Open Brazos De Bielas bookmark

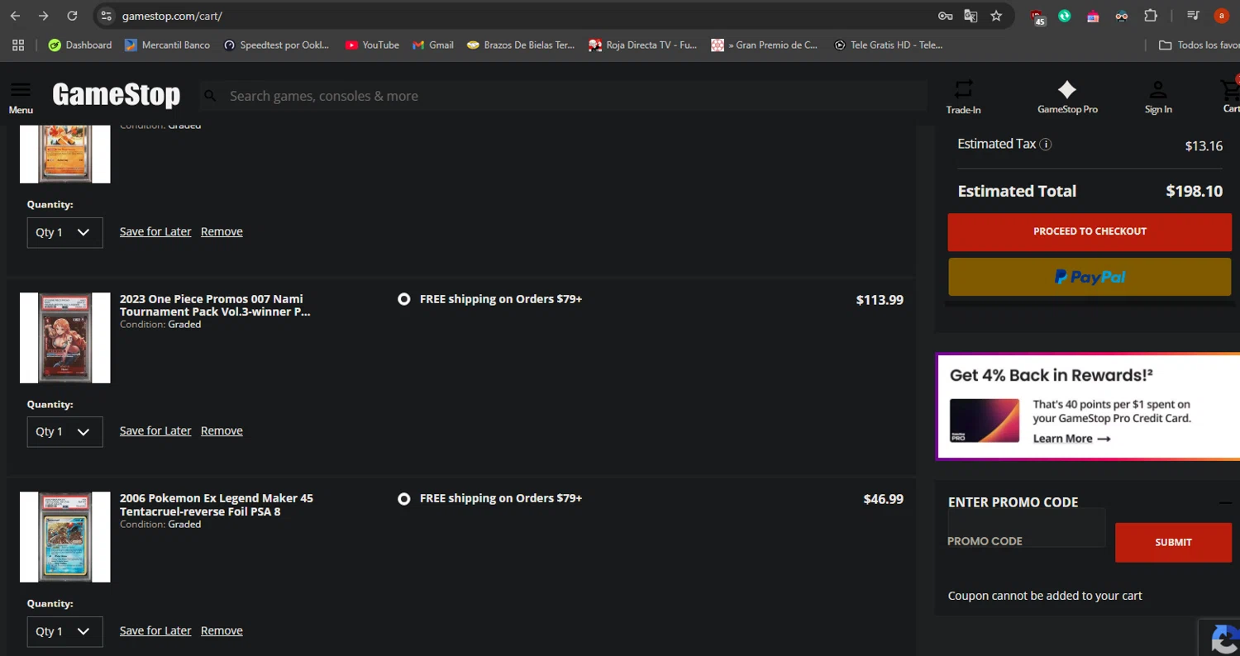click(x=521, y=45)
